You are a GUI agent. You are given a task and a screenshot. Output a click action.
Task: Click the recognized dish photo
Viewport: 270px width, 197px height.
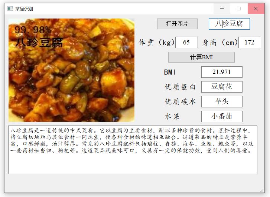[x=71, y=70]
